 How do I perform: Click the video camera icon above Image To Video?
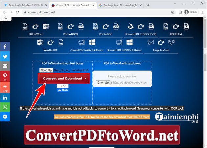coord(171,42)
